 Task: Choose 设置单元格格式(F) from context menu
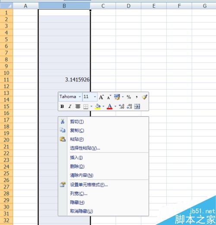pos(89,185)
